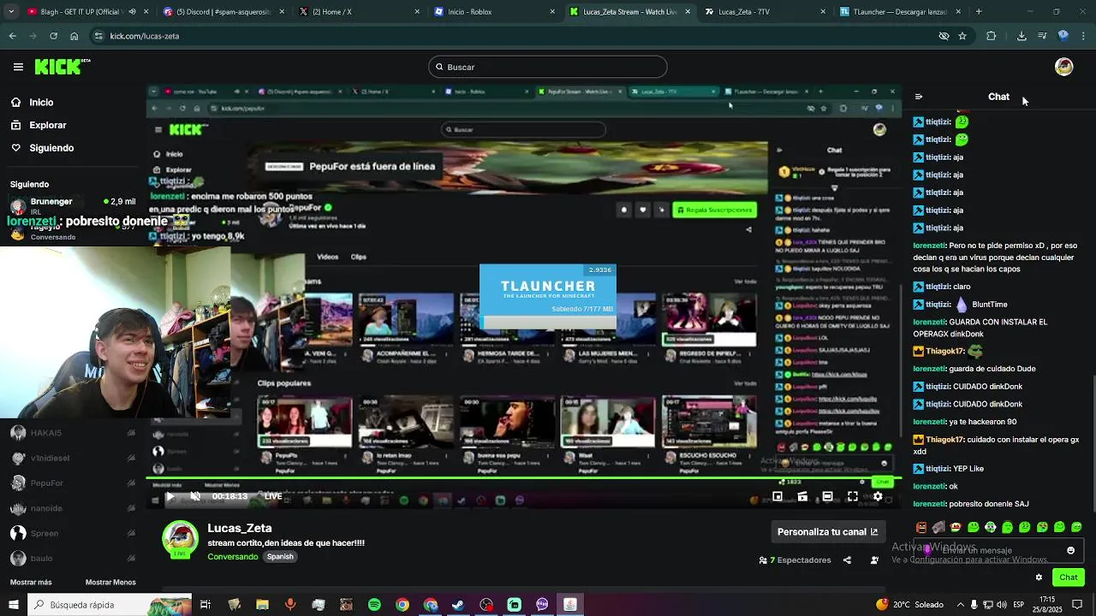This screenshot has height=616, width=1096.
Task: Go back in browser history
Action: [12, 36]
